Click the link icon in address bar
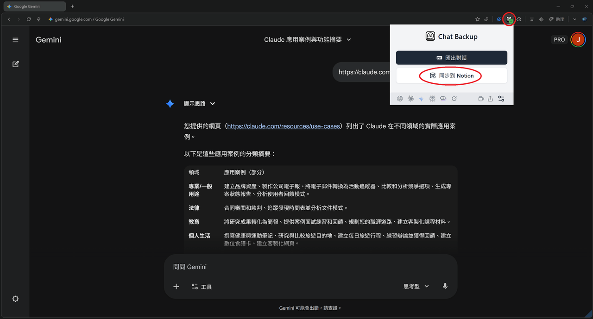The image size is (593, 319). (x=486, y=19)
